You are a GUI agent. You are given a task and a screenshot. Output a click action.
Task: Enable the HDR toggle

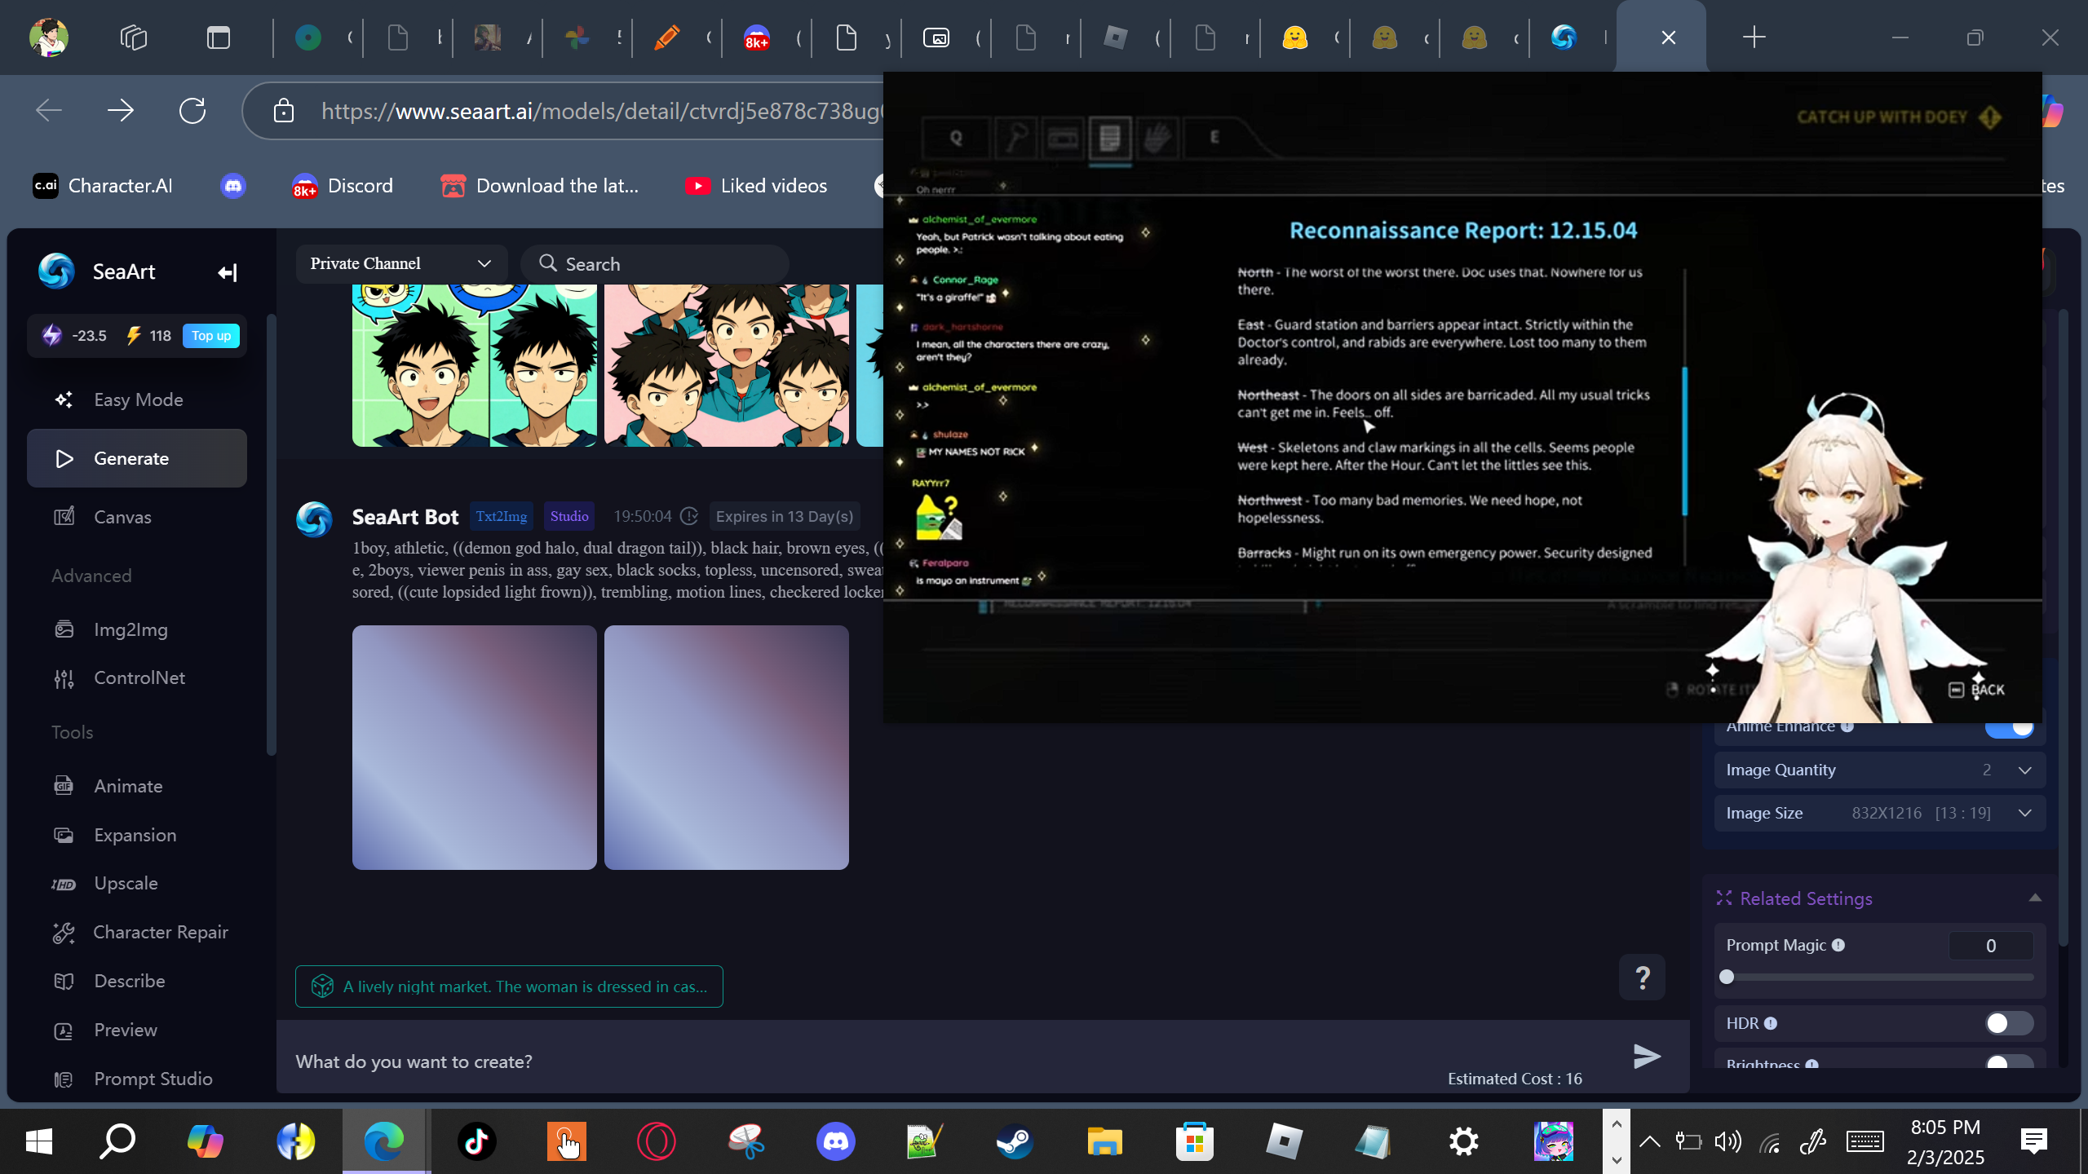click(2009, 1023)
